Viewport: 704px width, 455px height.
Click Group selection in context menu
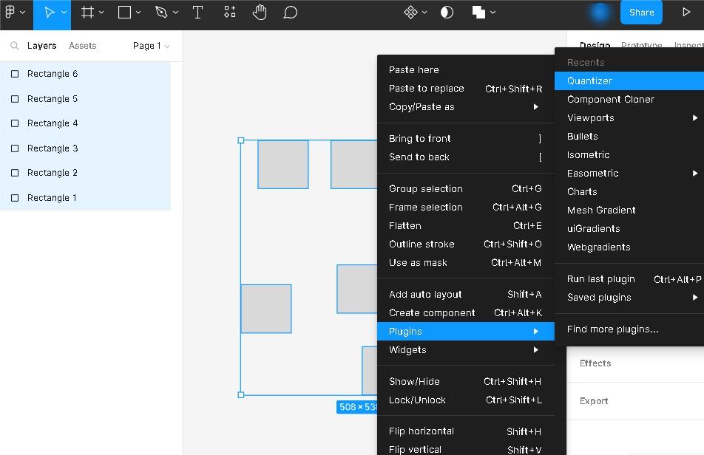(x=426, y=189)
